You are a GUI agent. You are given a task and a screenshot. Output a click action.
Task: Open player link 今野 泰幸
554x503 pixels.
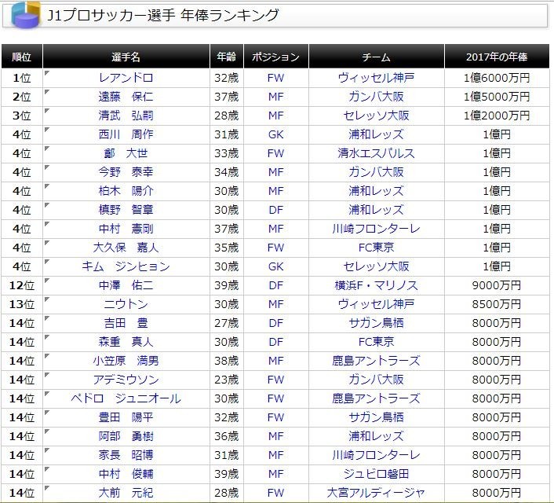point(126,172)
